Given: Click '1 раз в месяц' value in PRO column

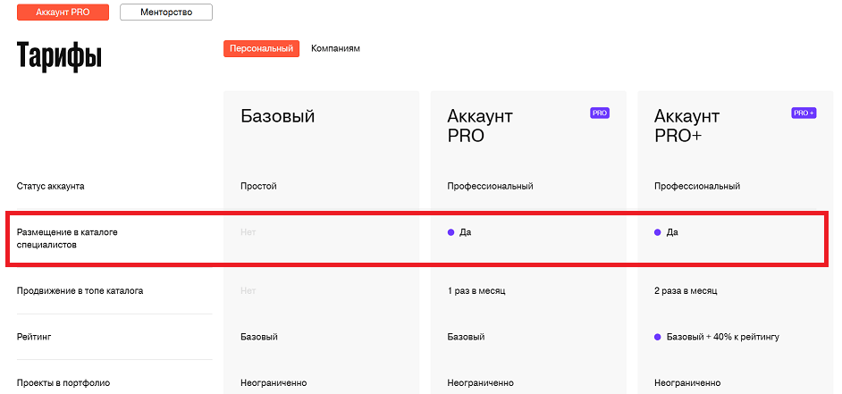Looking at the screenshot, I should [x=476, y=291].
